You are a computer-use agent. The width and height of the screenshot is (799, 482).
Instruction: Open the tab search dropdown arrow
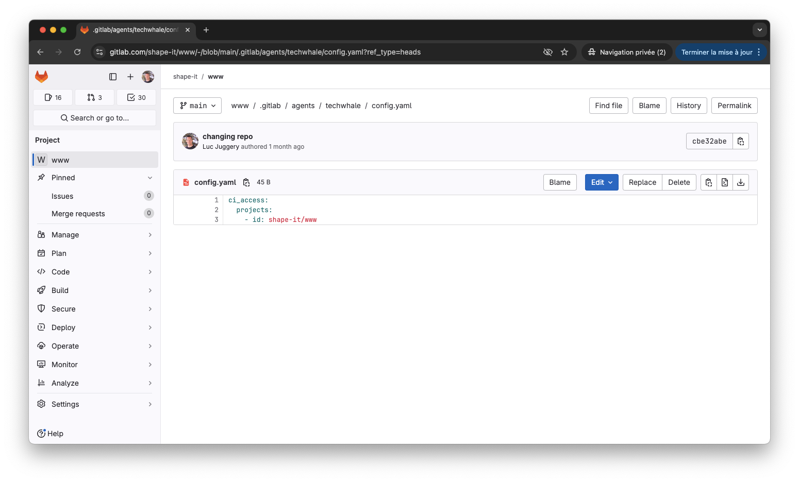click(759, 30)
